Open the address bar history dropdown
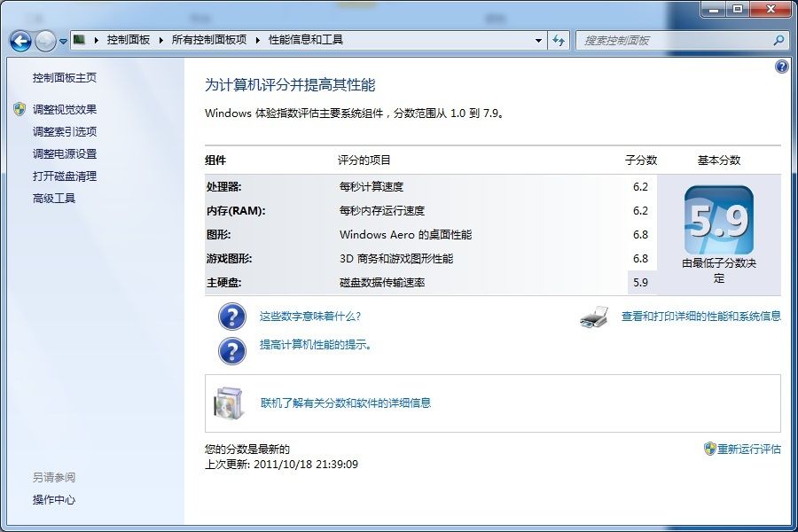The width and height of the screenshot is (798, 532). pyautogui.click(x=538, y=41)
